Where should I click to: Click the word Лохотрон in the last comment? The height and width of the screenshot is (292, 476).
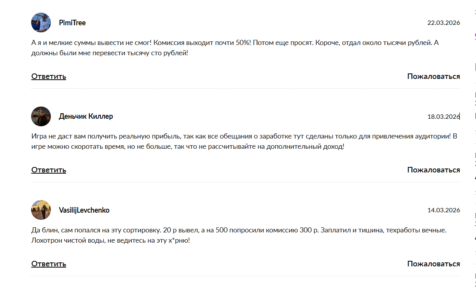click(45, 240)
